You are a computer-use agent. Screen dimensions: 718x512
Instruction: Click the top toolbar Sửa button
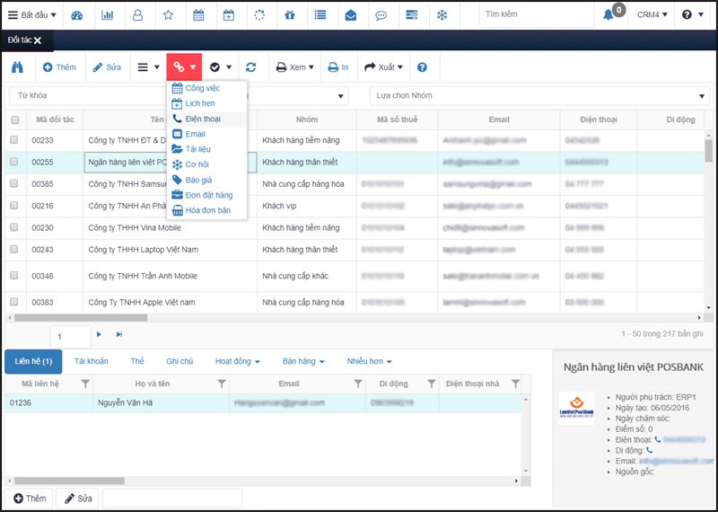click(x=107, y=67)
